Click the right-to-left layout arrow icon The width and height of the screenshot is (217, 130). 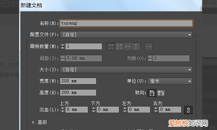(149, 47)
